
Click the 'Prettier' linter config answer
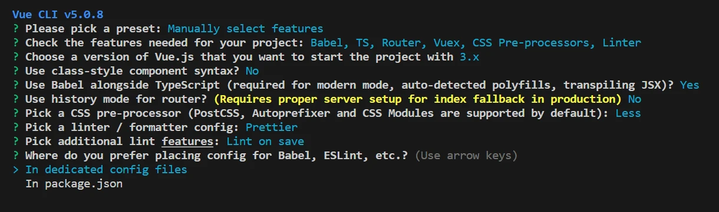[x=272, y=127]
